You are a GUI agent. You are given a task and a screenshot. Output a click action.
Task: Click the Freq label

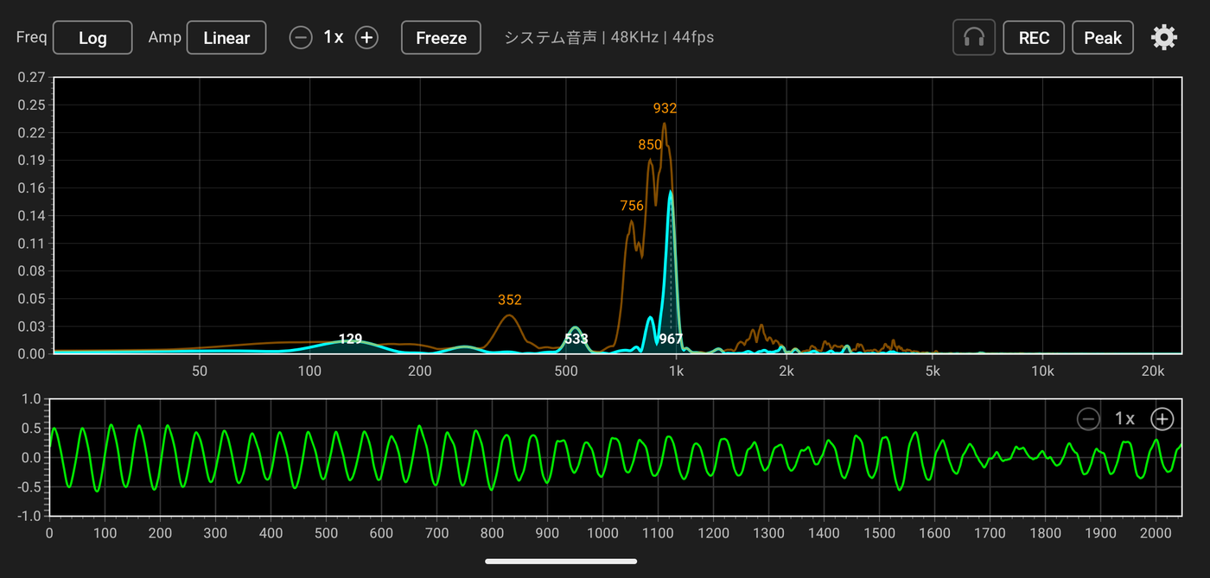click(x=31, y=37)
